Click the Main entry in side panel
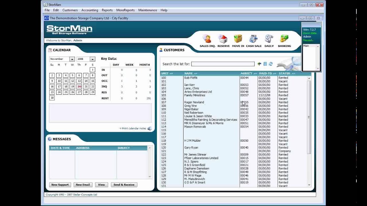The image size is (367, 206). click(x=306, y=46)
